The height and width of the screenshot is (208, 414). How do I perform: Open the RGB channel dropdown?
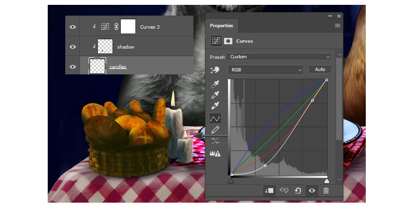click(x=265, y=70)
